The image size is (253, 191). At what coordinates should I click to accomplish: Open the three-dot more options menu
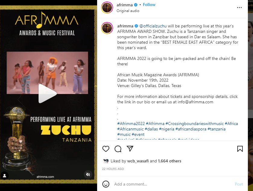click(239, 8)
